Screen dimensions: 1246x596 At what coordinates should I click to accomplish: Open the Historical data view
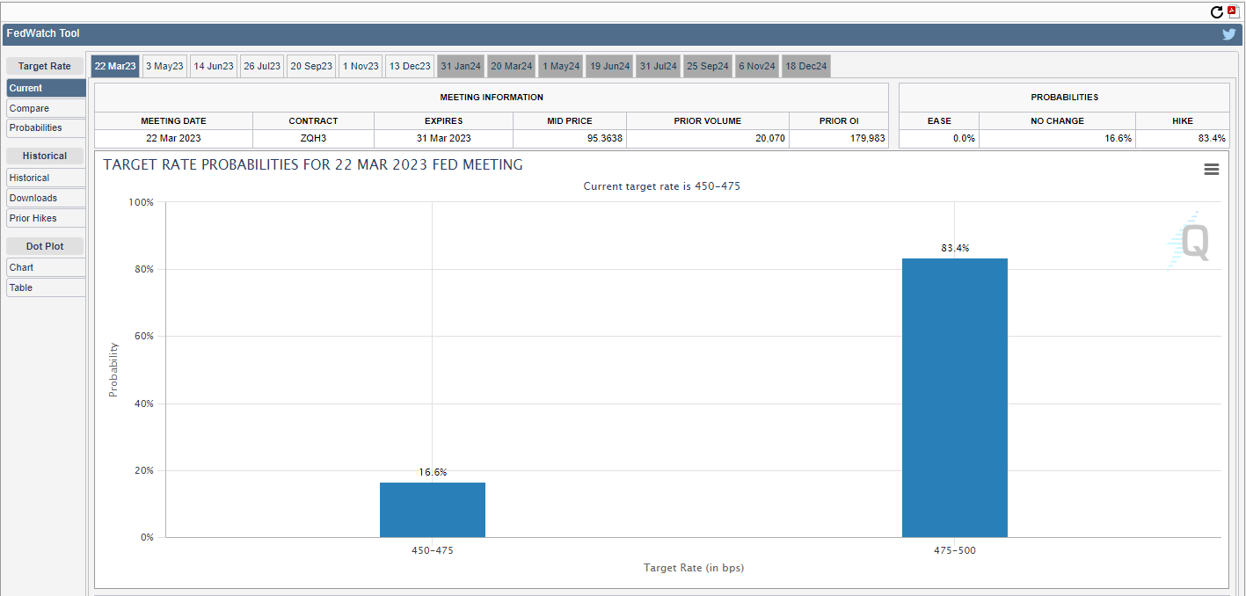click(x=45, y=177)
